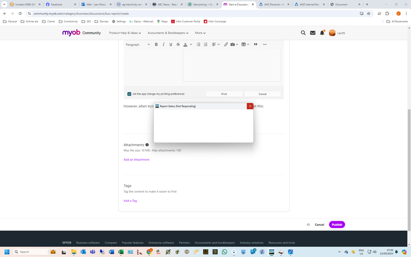
Task: Click the strikethrough formatting icon
Action: point(178,44)
